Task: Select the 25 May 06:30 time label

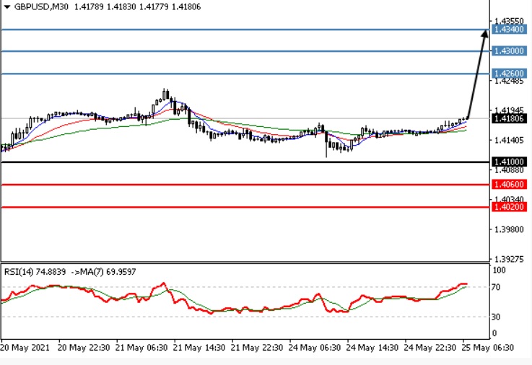Action: pos(488,348)
